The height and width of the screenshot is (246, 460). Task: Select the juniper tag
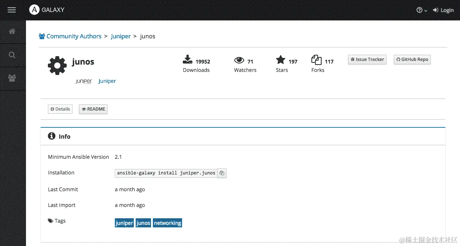(x=124, y=223)
